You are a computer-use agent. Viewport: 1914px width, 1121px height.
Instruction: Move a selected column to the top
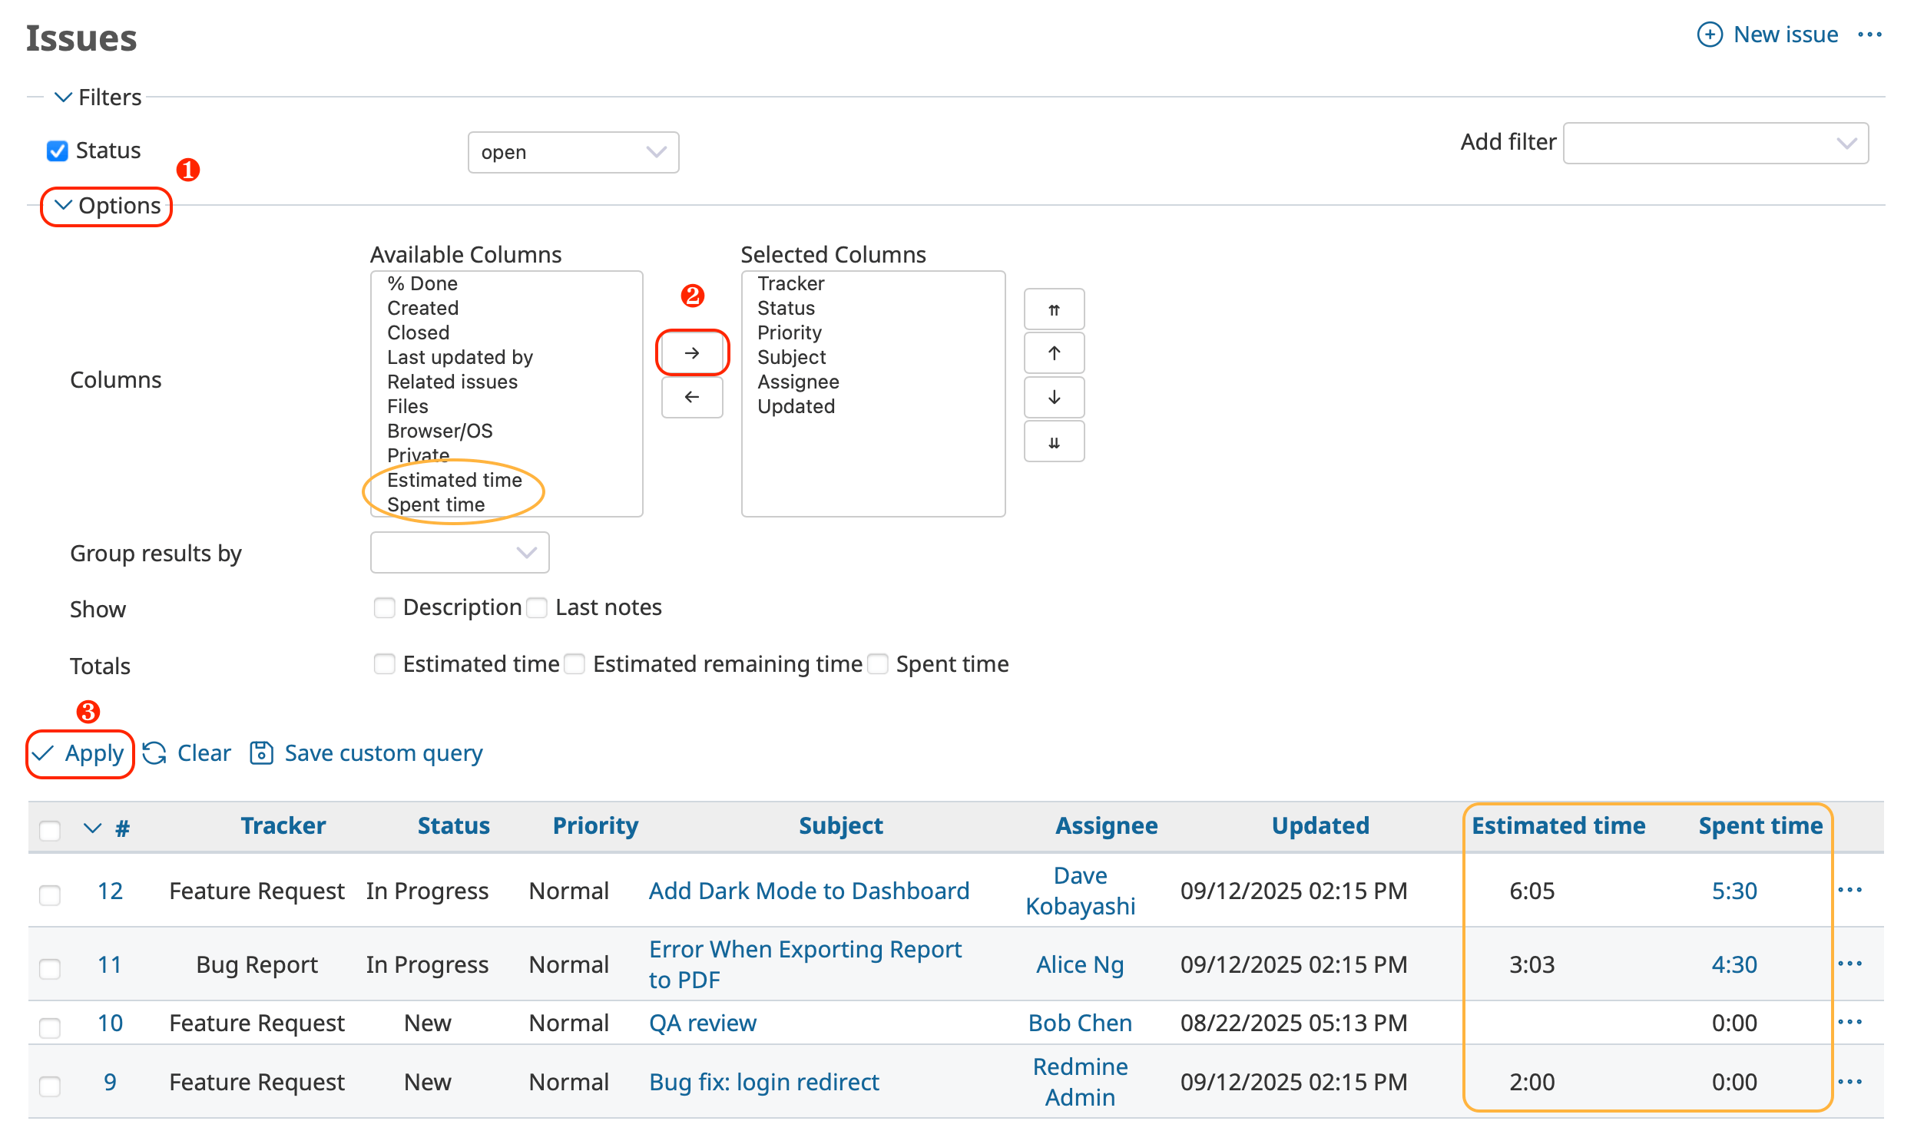pos(1053,309)
